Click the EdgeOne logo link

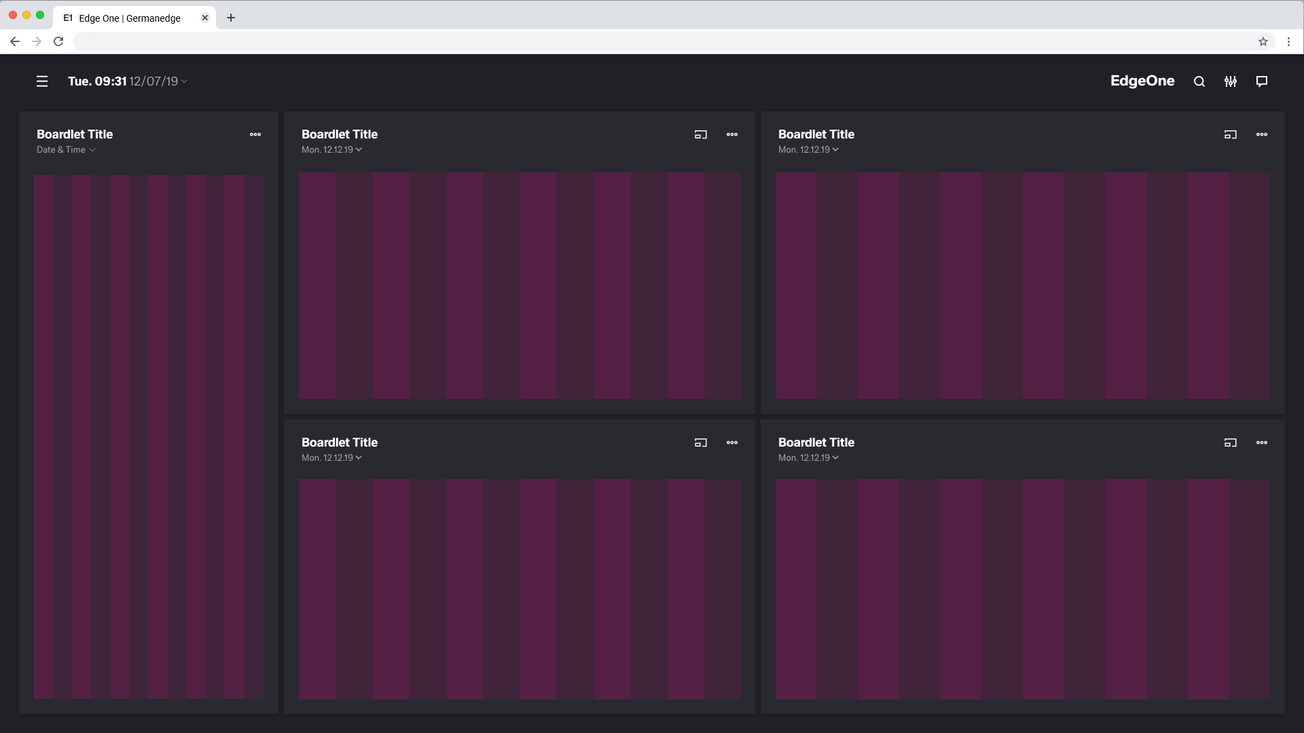[x=1142, y=81]
